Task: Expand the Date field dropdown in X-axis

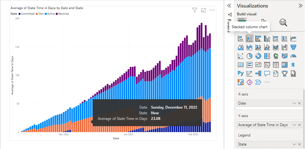Action: (x=294, y=103)
